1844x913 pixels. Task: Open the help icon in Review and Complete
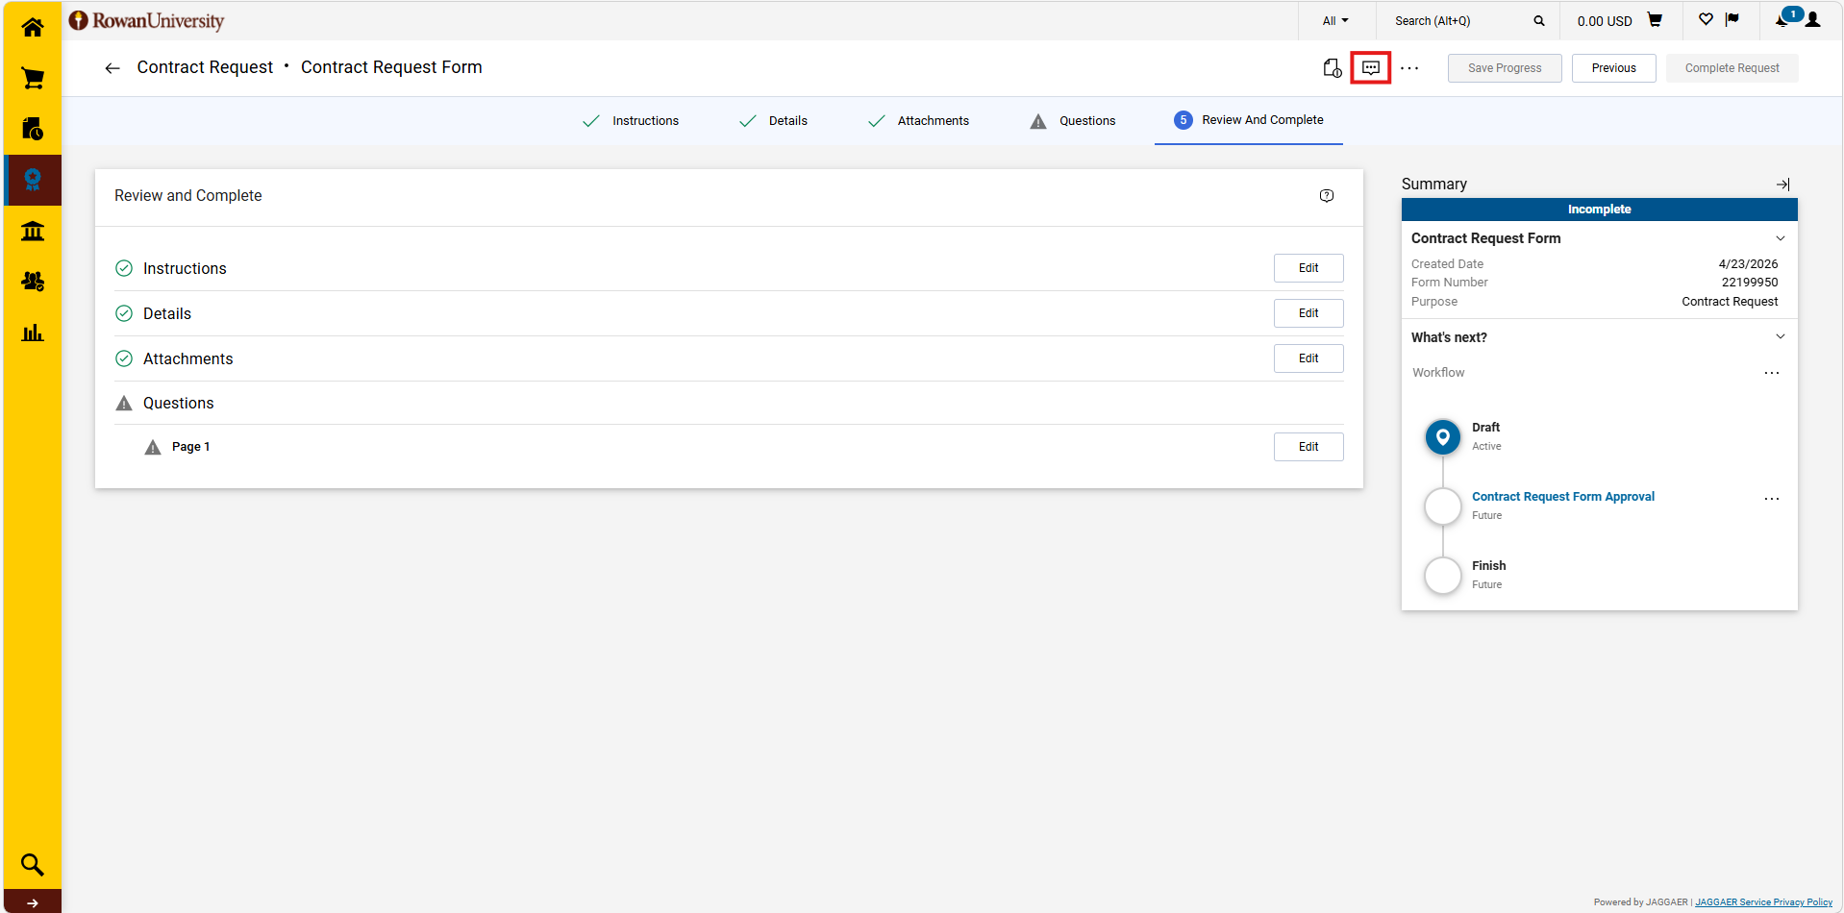point(1327,196)
